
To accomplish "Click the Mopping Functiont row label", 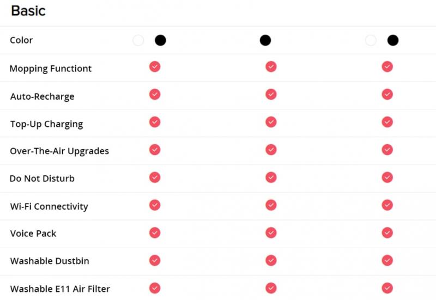I will 51,69.
